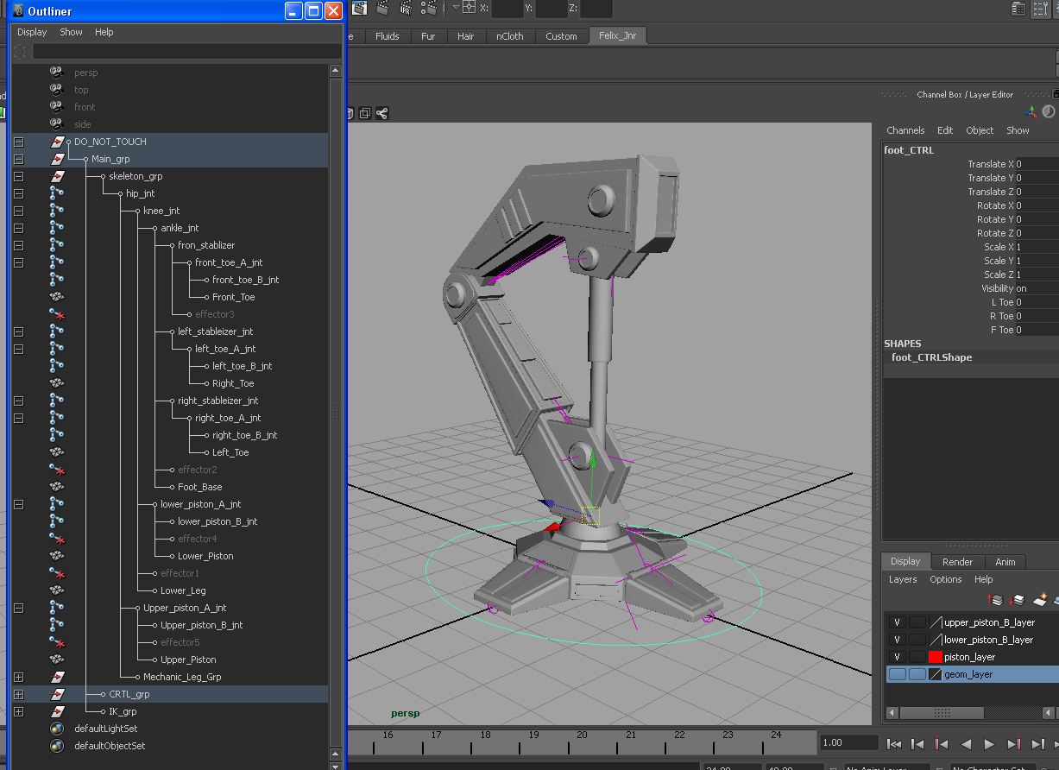Open the Layers menu in the Layer Editor

point(904,579)
